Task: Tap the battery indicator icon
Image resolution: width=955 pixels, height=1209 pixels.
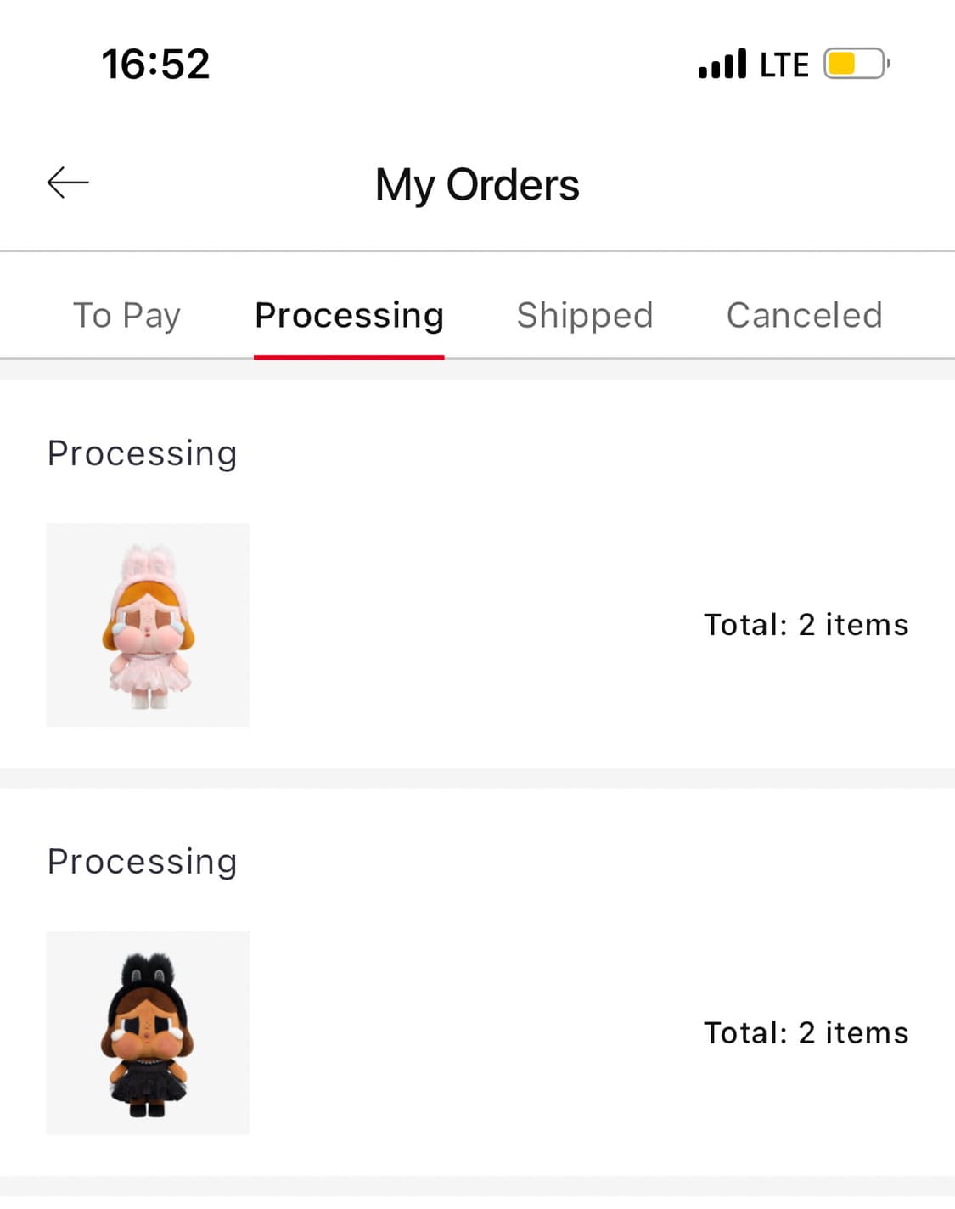Action: [x=857, y=64]
